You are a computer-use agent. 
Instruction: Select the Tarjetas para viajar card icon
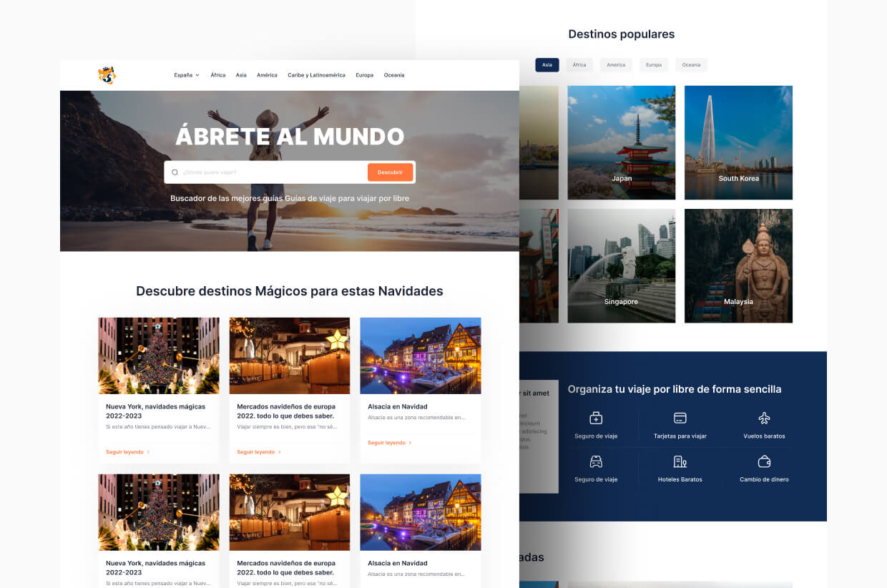point(680,418)
